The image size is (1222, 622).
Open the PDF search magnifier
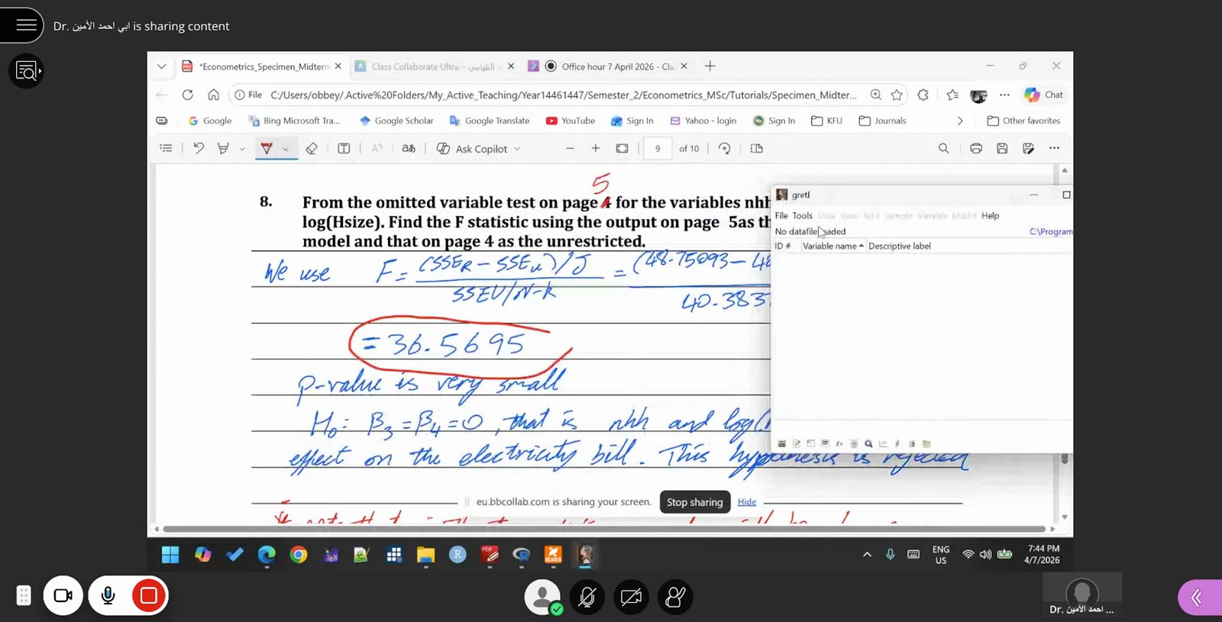944,149
